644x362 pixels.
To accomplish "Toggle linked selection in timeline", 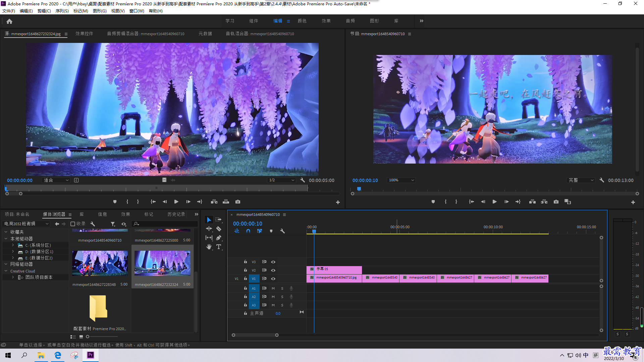I will [x=260, y=231].
